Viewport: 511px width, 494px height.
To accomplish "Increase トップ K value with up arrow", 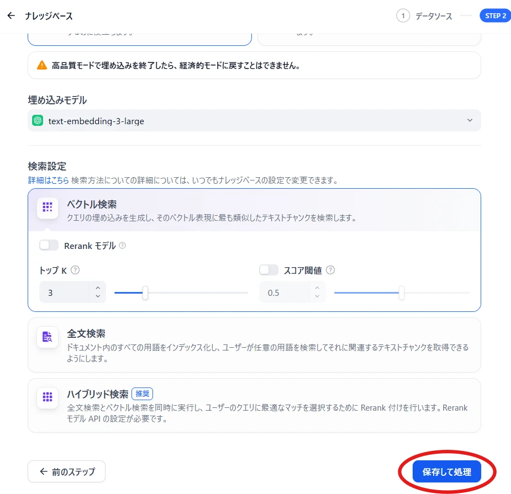I will 98,288.
